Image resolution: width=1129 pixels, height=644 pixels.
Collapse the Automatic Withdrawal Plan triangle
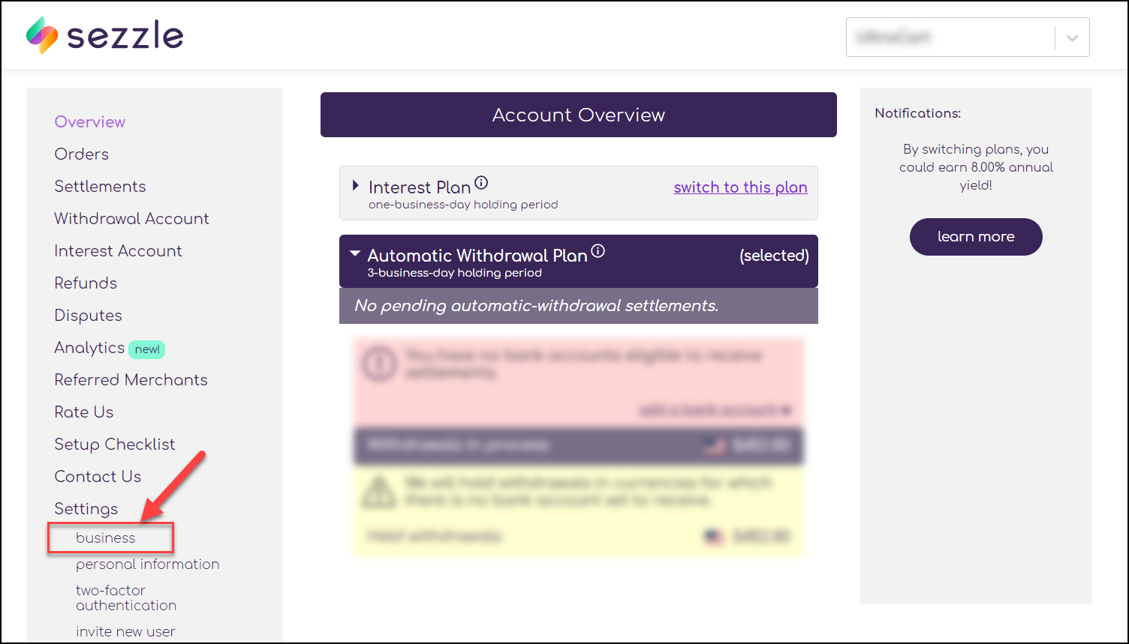click(x=355, y=254)
